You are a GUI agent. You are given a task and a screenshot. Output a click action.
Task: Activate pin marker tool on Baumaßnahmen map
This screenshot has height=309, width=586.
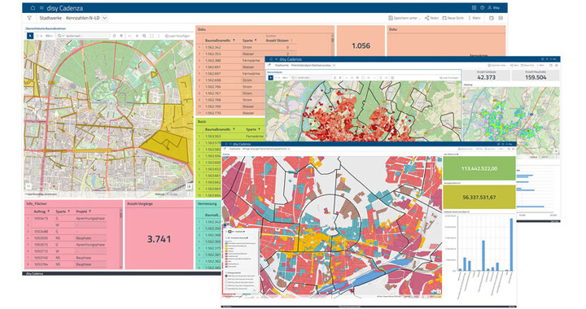121,36
